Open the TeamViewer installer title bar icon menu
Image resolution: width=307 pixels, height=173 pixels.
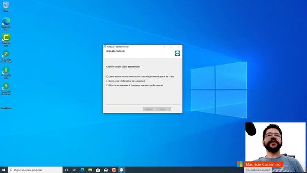point(105,47)
